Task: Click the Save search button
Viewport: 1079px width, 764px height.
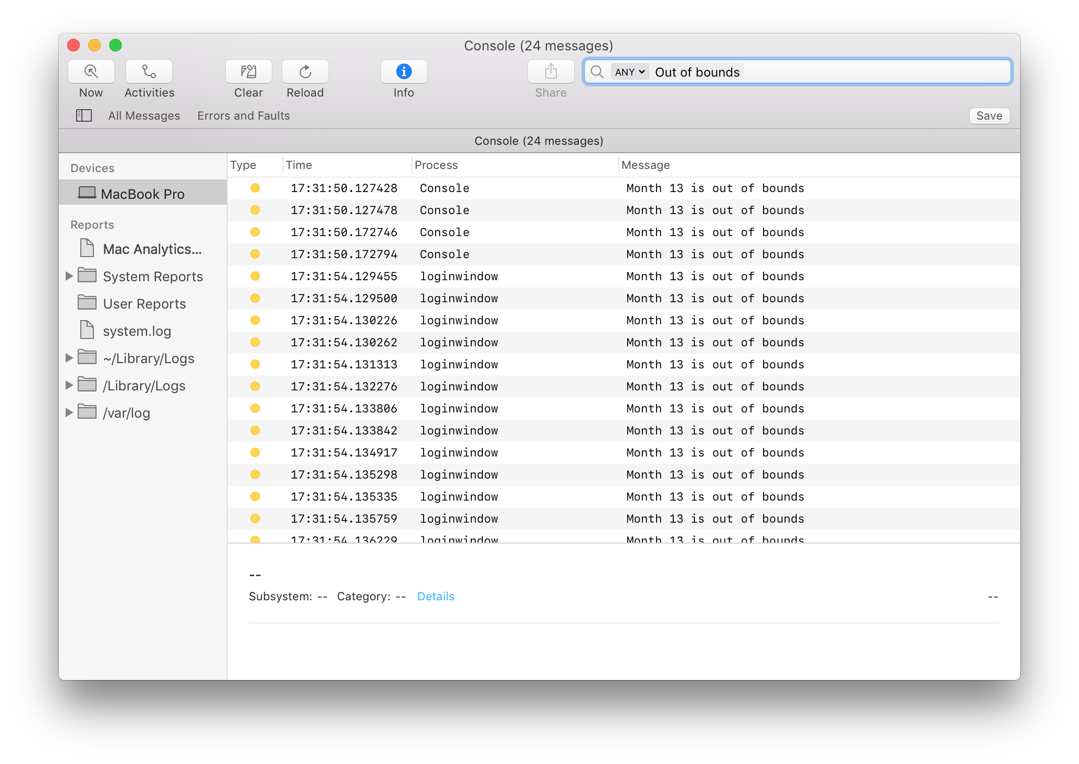Action: pyautogui.click(x=989, y=115)
